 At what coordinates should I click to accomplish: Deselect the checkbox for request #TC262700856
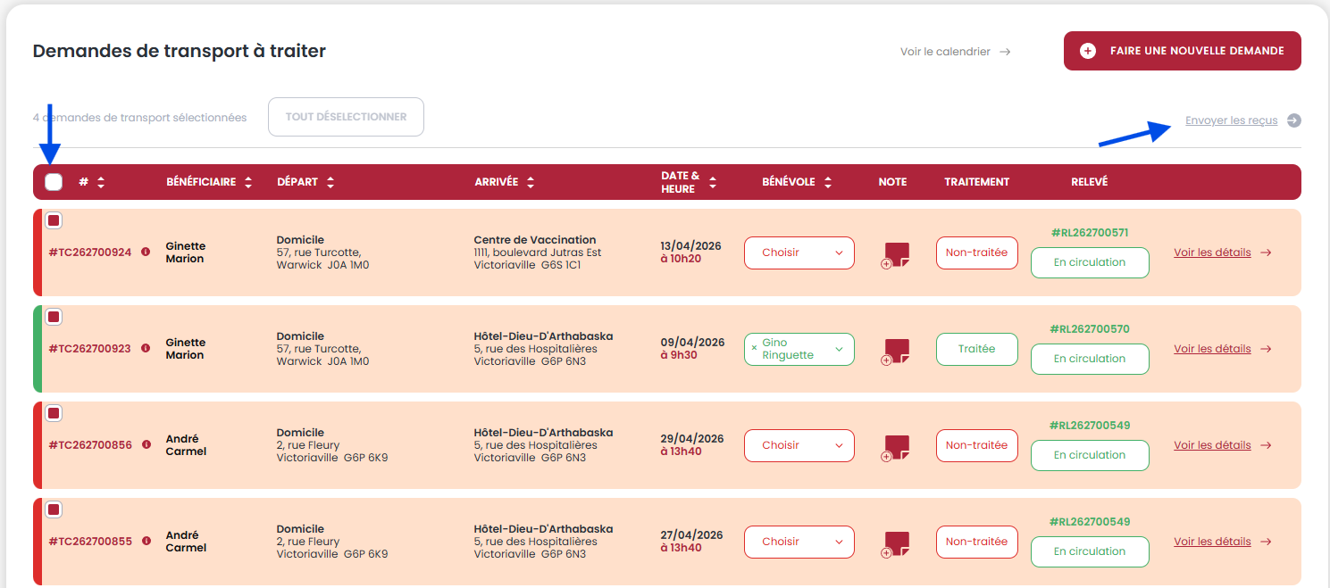tap(54, 413)
